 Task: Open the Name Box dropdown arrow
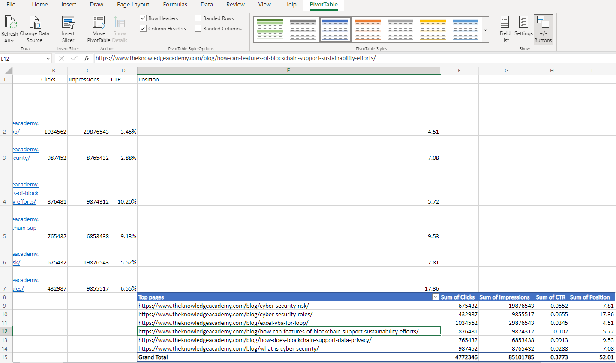pos(48,59)
